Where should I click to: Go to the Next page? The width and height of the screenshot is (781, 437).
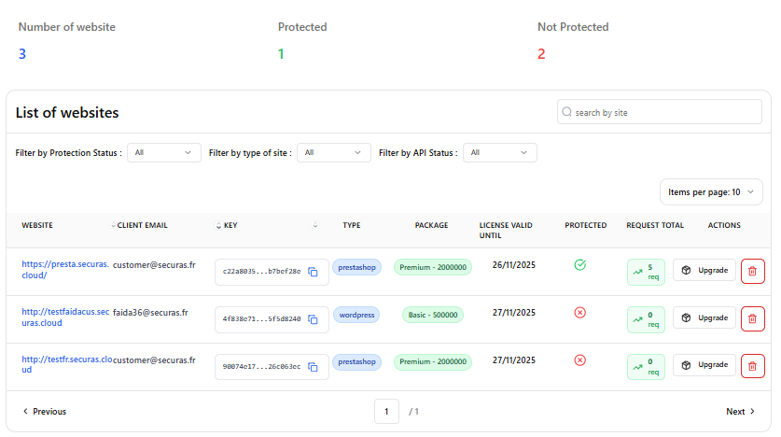click(740, 412)
